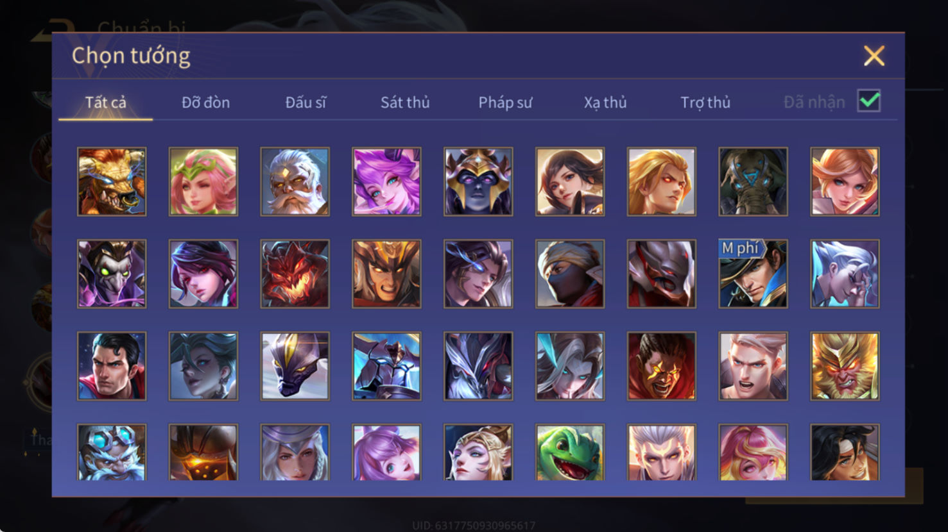Switch to the Đỡ đòn tab
Image resolution: width=948 pixels, height=532 pixels.
click(x=205, y=103)
